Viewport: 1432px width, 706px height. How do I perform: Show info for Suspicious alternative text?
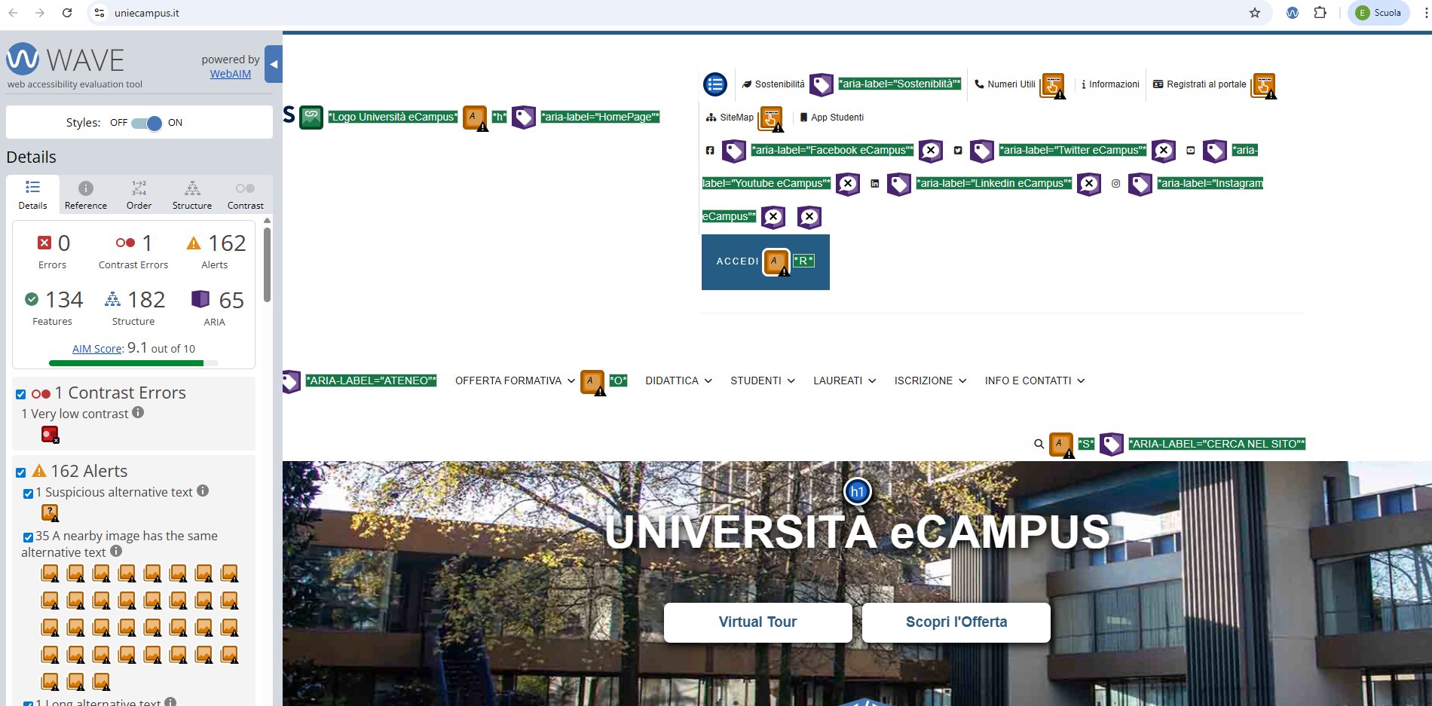pos(203,491)
